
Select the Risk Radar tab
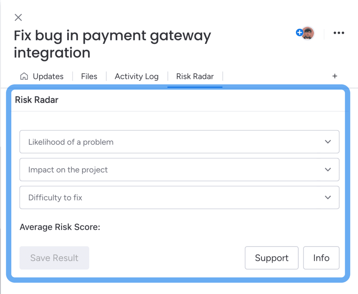[195, 76]
